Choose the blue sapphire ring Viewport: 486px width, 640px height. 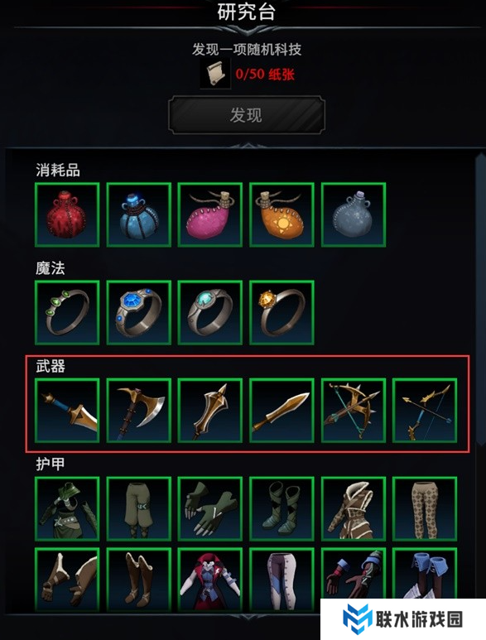point(139,313)
